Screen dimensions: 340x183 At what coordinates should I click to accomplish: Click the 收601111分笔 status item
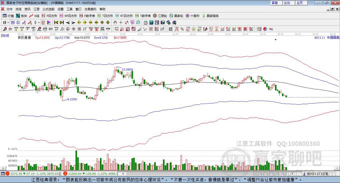pyautogui.click(x=316, y=174)
